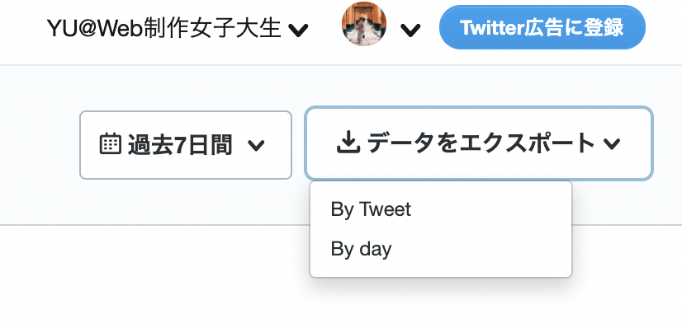Image resolution: width=682 pixels, height=328 pixels.
Task: Select By Tweet from export menu
Action: 441,209
